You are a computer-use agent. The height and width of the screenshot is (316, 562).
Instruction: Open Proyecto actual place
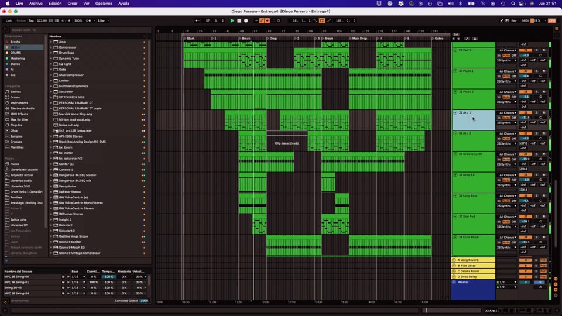22,175
